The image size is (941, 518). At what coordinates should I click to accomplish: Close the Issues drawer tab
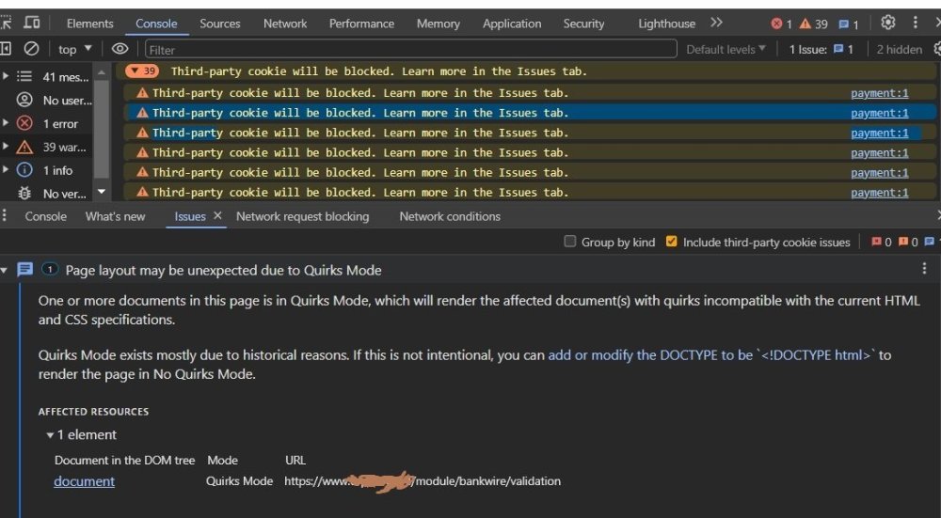click(x=217, y=216)
